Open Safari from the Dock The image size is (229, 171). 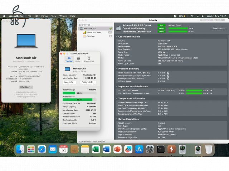pyautogui.click(x=42, y=149)
